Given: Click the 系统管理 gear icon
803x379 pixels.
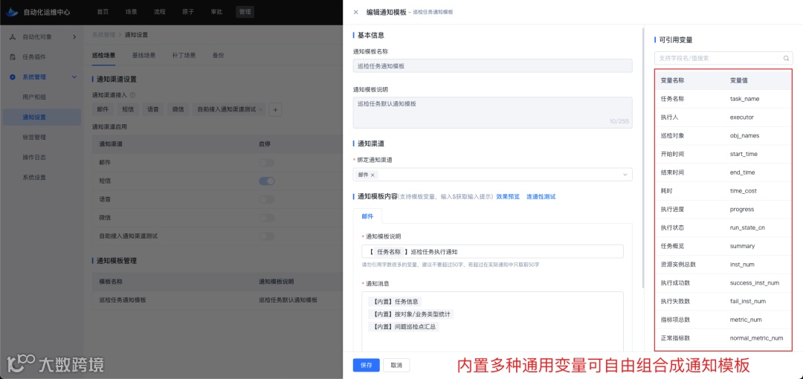Looking at the screenshot, I should [13, 77].
